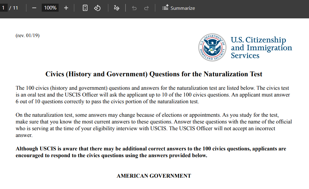
Task: Toggle the fit to page icon
Action: 85,8
